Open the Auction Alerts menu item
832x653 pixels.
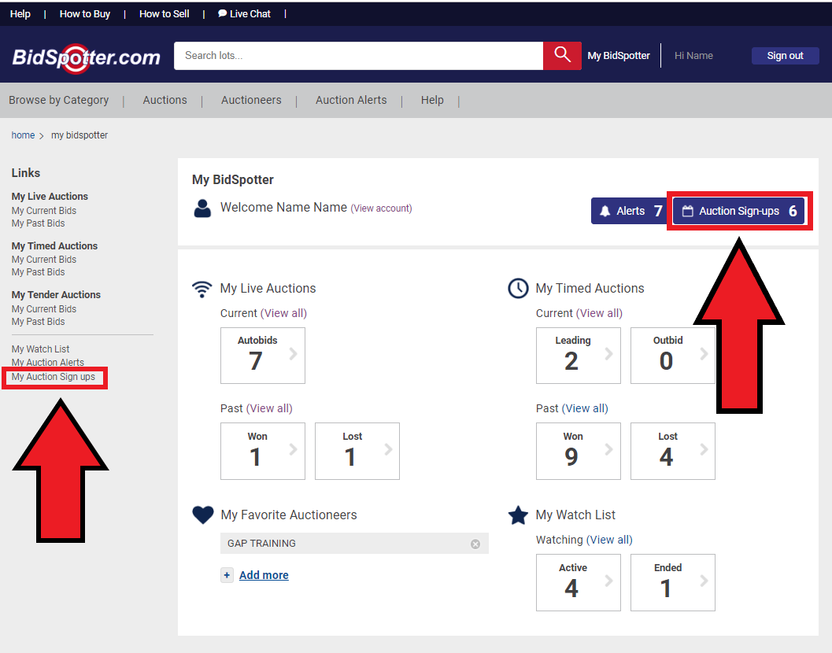[x=351, y=100]
